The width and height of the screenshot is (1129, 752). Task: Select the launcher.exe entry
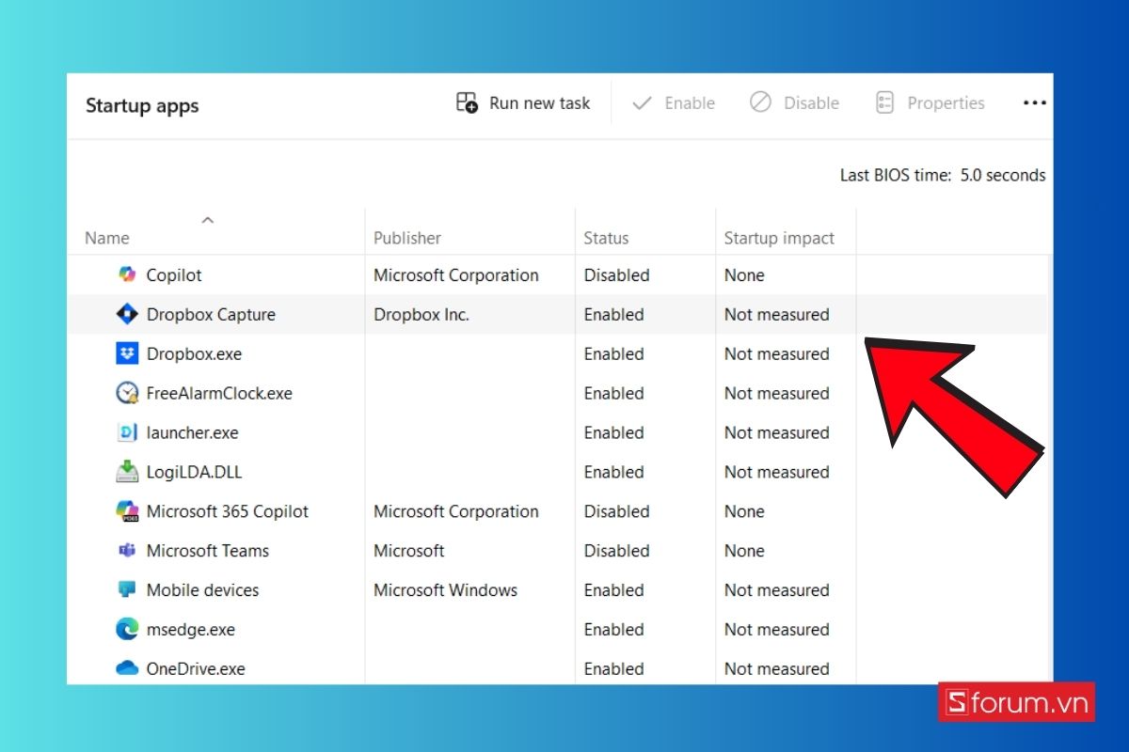(192, 433)
